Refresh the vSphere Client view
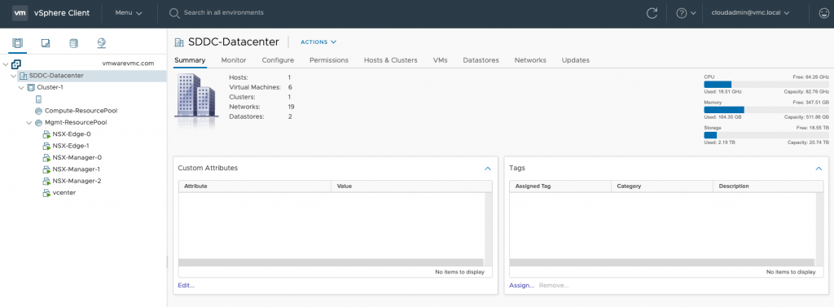 [x=652, y=13]
